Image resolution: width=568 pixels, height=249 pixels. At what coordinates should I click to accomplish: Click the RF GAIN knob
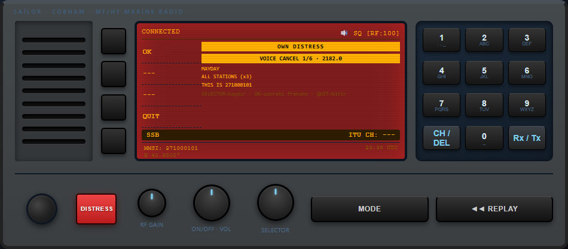click(152, 204)
